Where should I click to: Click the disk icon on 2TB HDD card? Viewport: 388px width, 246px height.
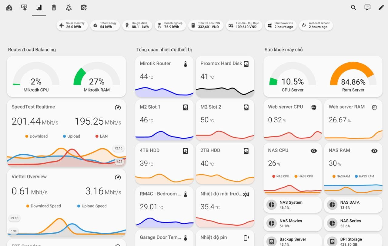[246, 151]
